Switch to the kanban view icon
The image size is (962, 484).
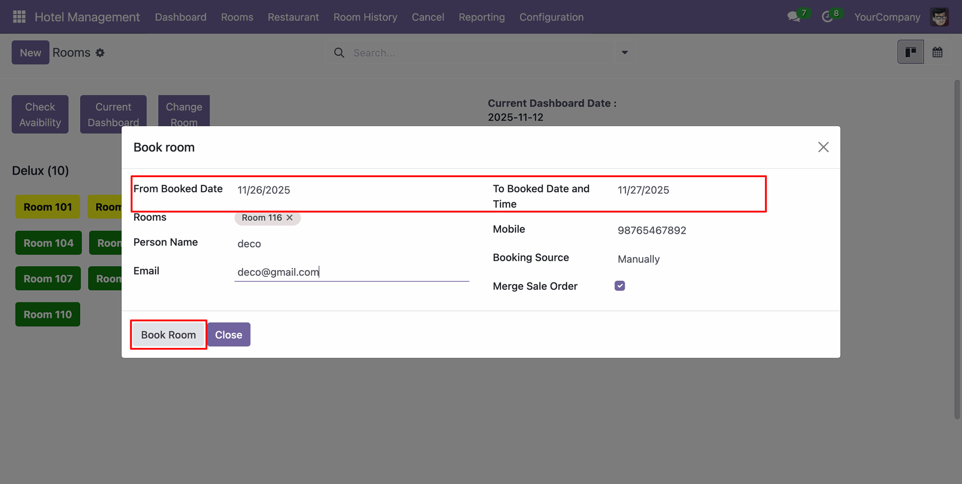(910, 52)
